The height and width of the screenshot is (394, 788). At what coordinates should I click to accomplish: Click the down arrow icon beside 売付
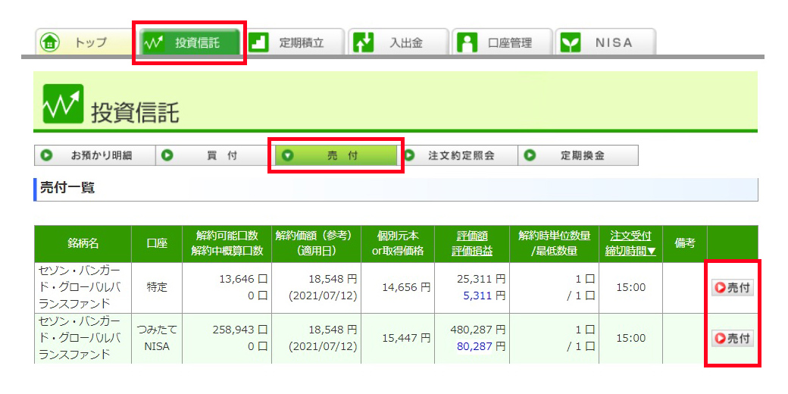pyautogui.click(x=287, y=156)
